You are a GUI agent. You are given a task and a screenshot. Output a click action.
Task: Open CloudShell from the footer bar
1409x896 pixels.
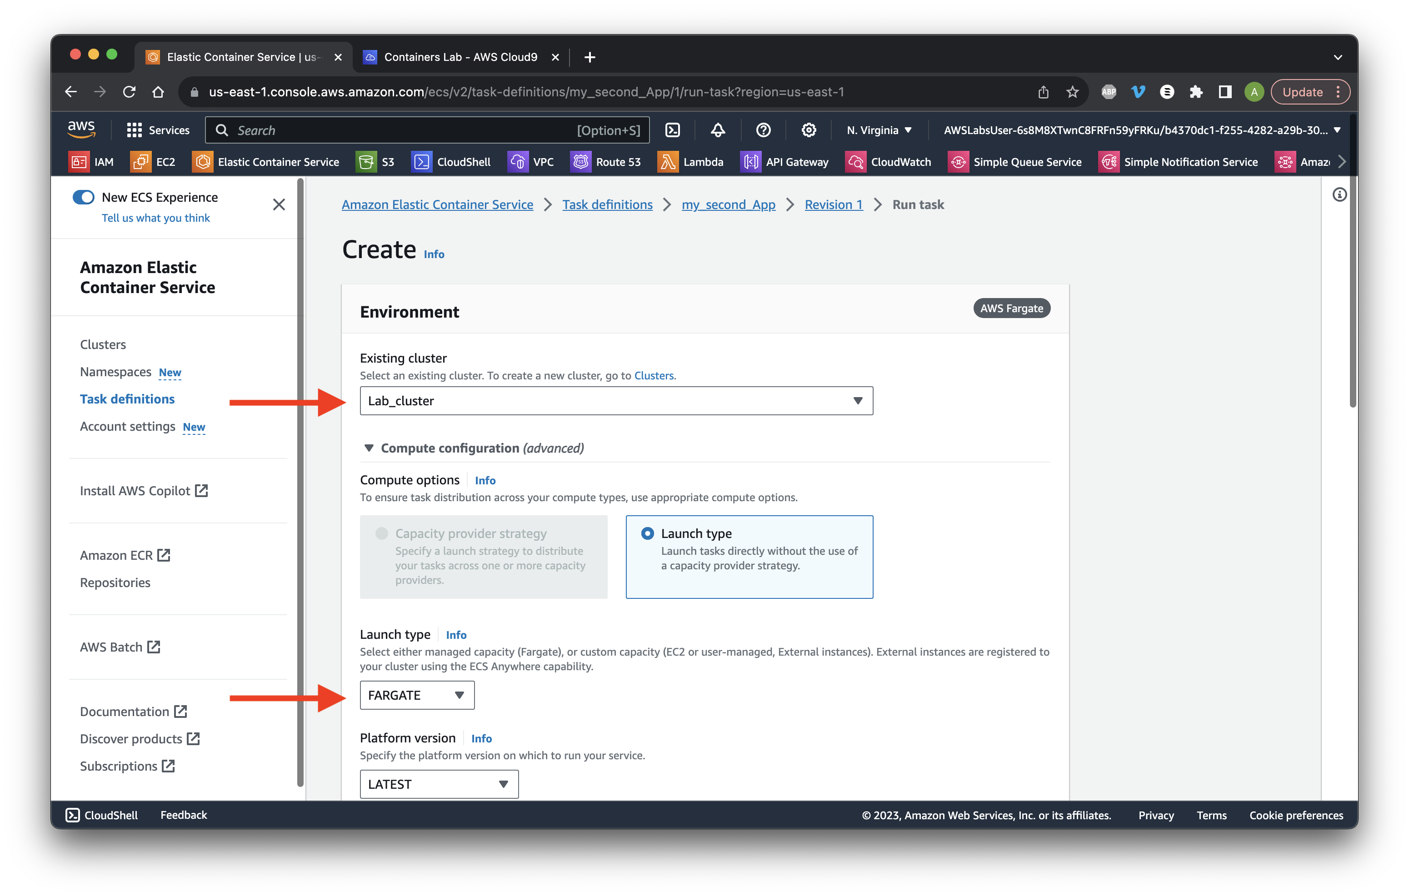[x=102, y=815]
